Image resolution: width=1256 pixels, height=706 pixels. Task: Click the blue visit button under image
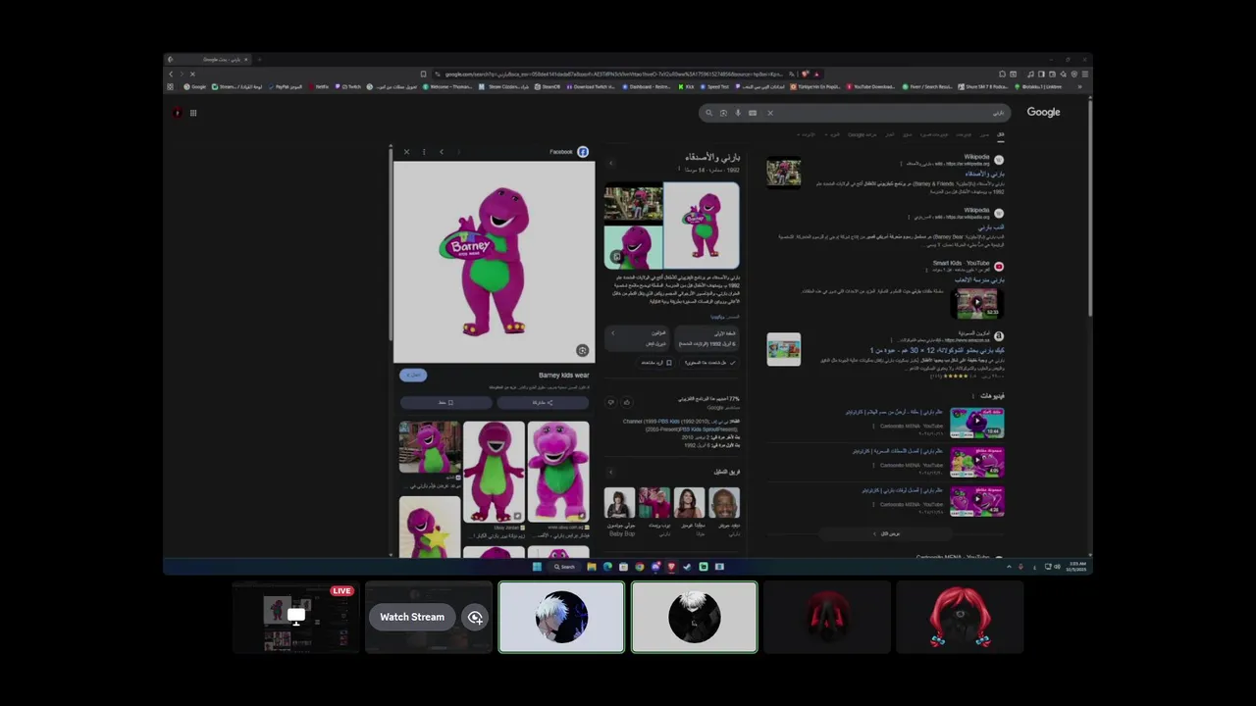(413, 376)
